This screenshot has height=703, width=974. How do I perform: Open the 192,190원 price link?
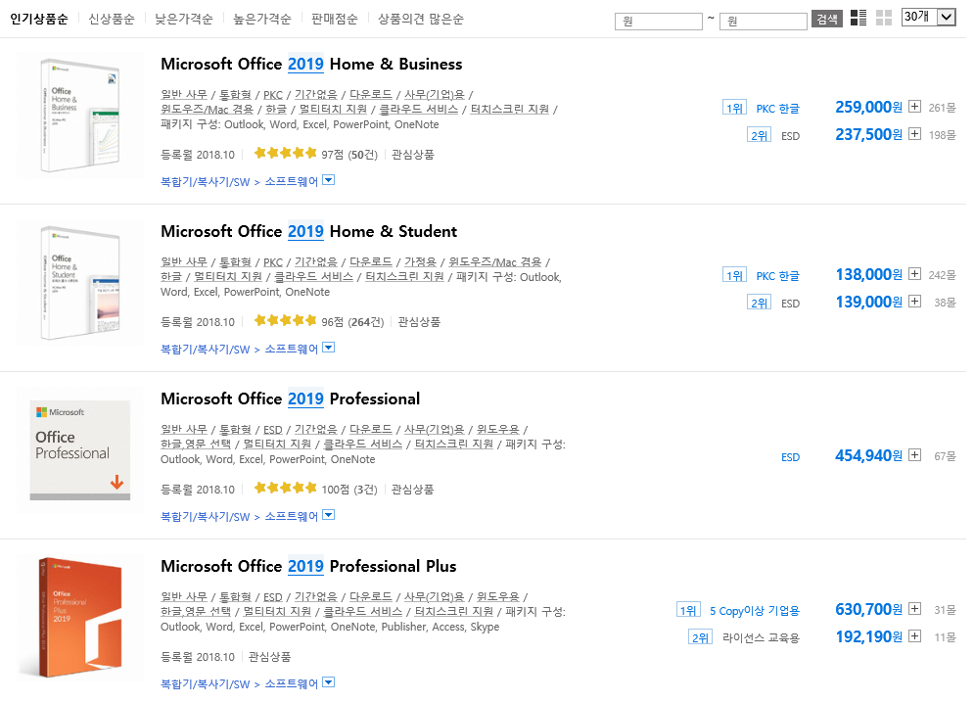[868, 636]
